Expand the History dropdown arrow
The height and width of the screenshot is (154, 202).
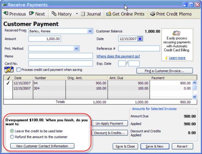pos(77,13)
